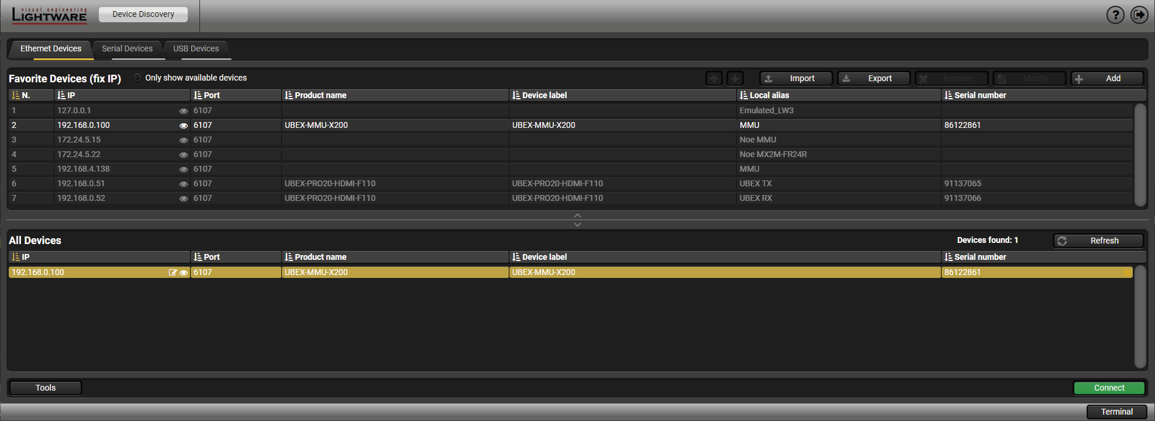This screenshot has height=421, width=1155.
Task: Toggle eye icon in All Devices row
Action: (184, 273)
